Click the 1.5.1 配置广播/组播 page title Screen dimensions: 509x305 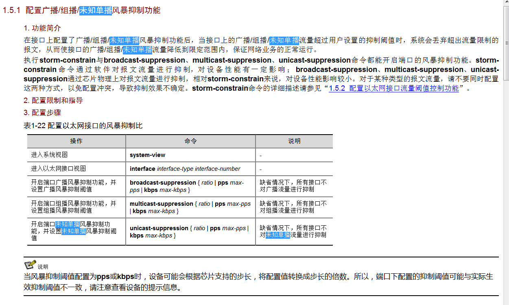click(x=82, y=10)
